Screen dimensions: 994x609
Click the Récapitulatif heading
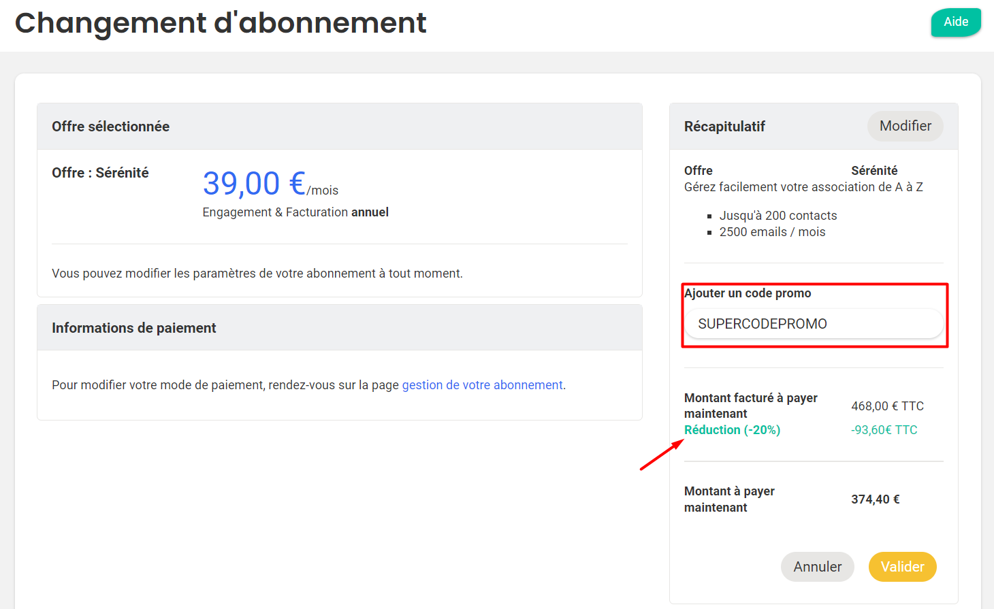724,127
